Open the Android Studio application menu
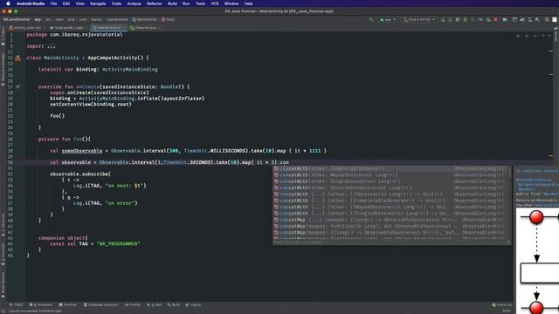The image size is (559, 314). [31, 3]
